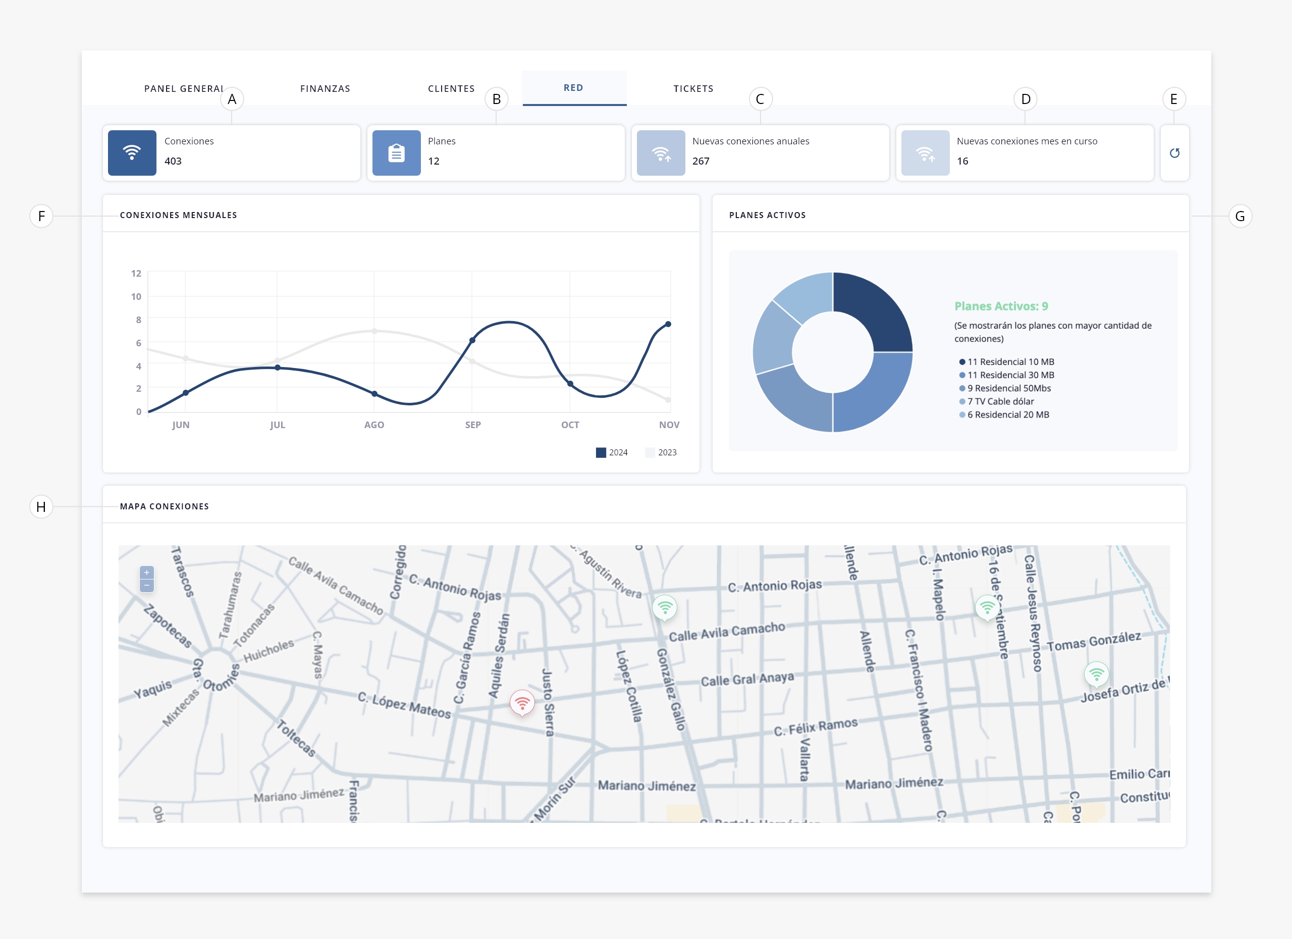This screenshot has height=939, width=1292.
Task: Click green wifi marker near I. Mapelo
Action: coord(987,607)
